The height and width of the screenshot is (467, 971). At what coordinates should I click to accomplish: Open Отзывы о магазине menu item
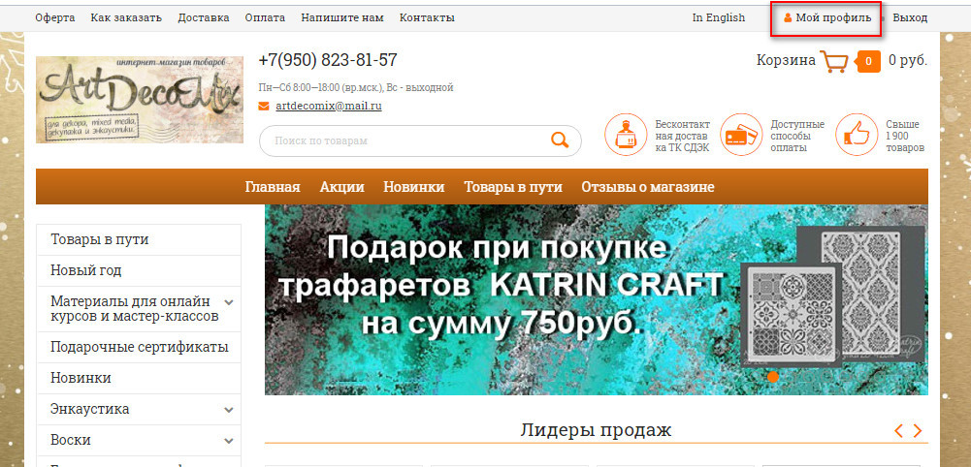pyautogui.click(x=648, y=187)
